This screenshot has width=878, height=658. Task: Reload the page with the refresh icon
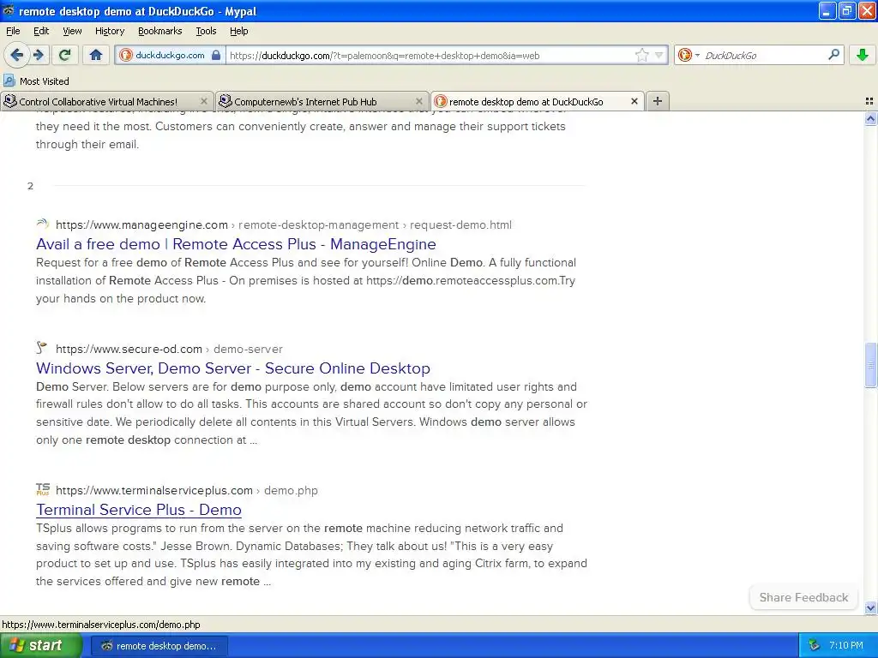65,55
